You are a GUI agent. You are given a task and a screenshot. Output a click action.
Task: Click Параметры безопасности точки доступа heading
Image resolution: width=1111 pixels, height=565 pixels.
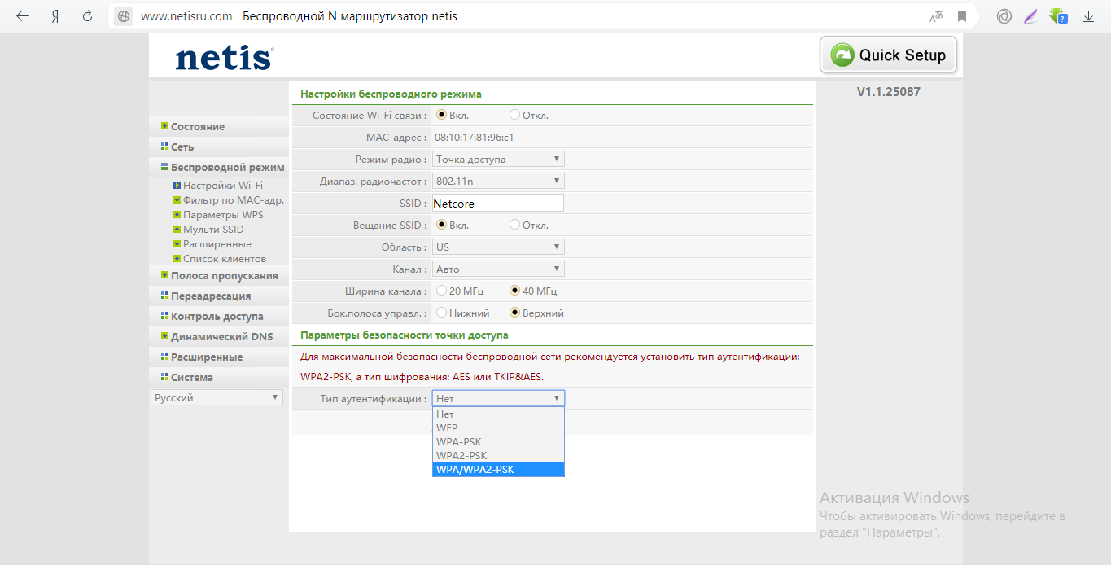(405, 335)
